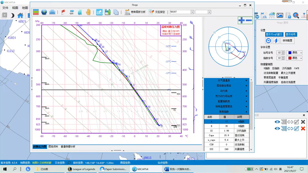
Task: Zoom out with the blue minus icon
Action: (249, 20)
